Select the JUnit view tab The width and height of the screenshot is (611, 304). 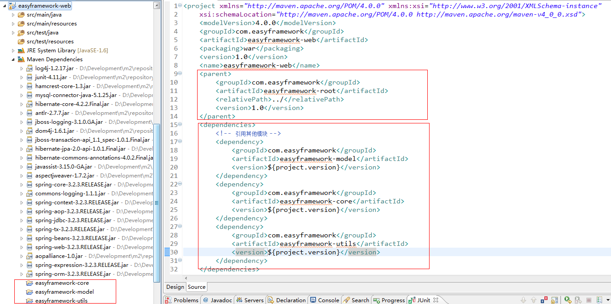(423, 300)
